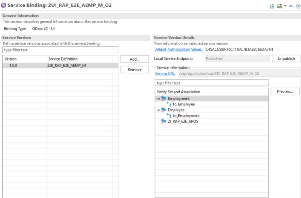Click the Employee entity set icon
The image size is (301, 198).
point(164,110)
